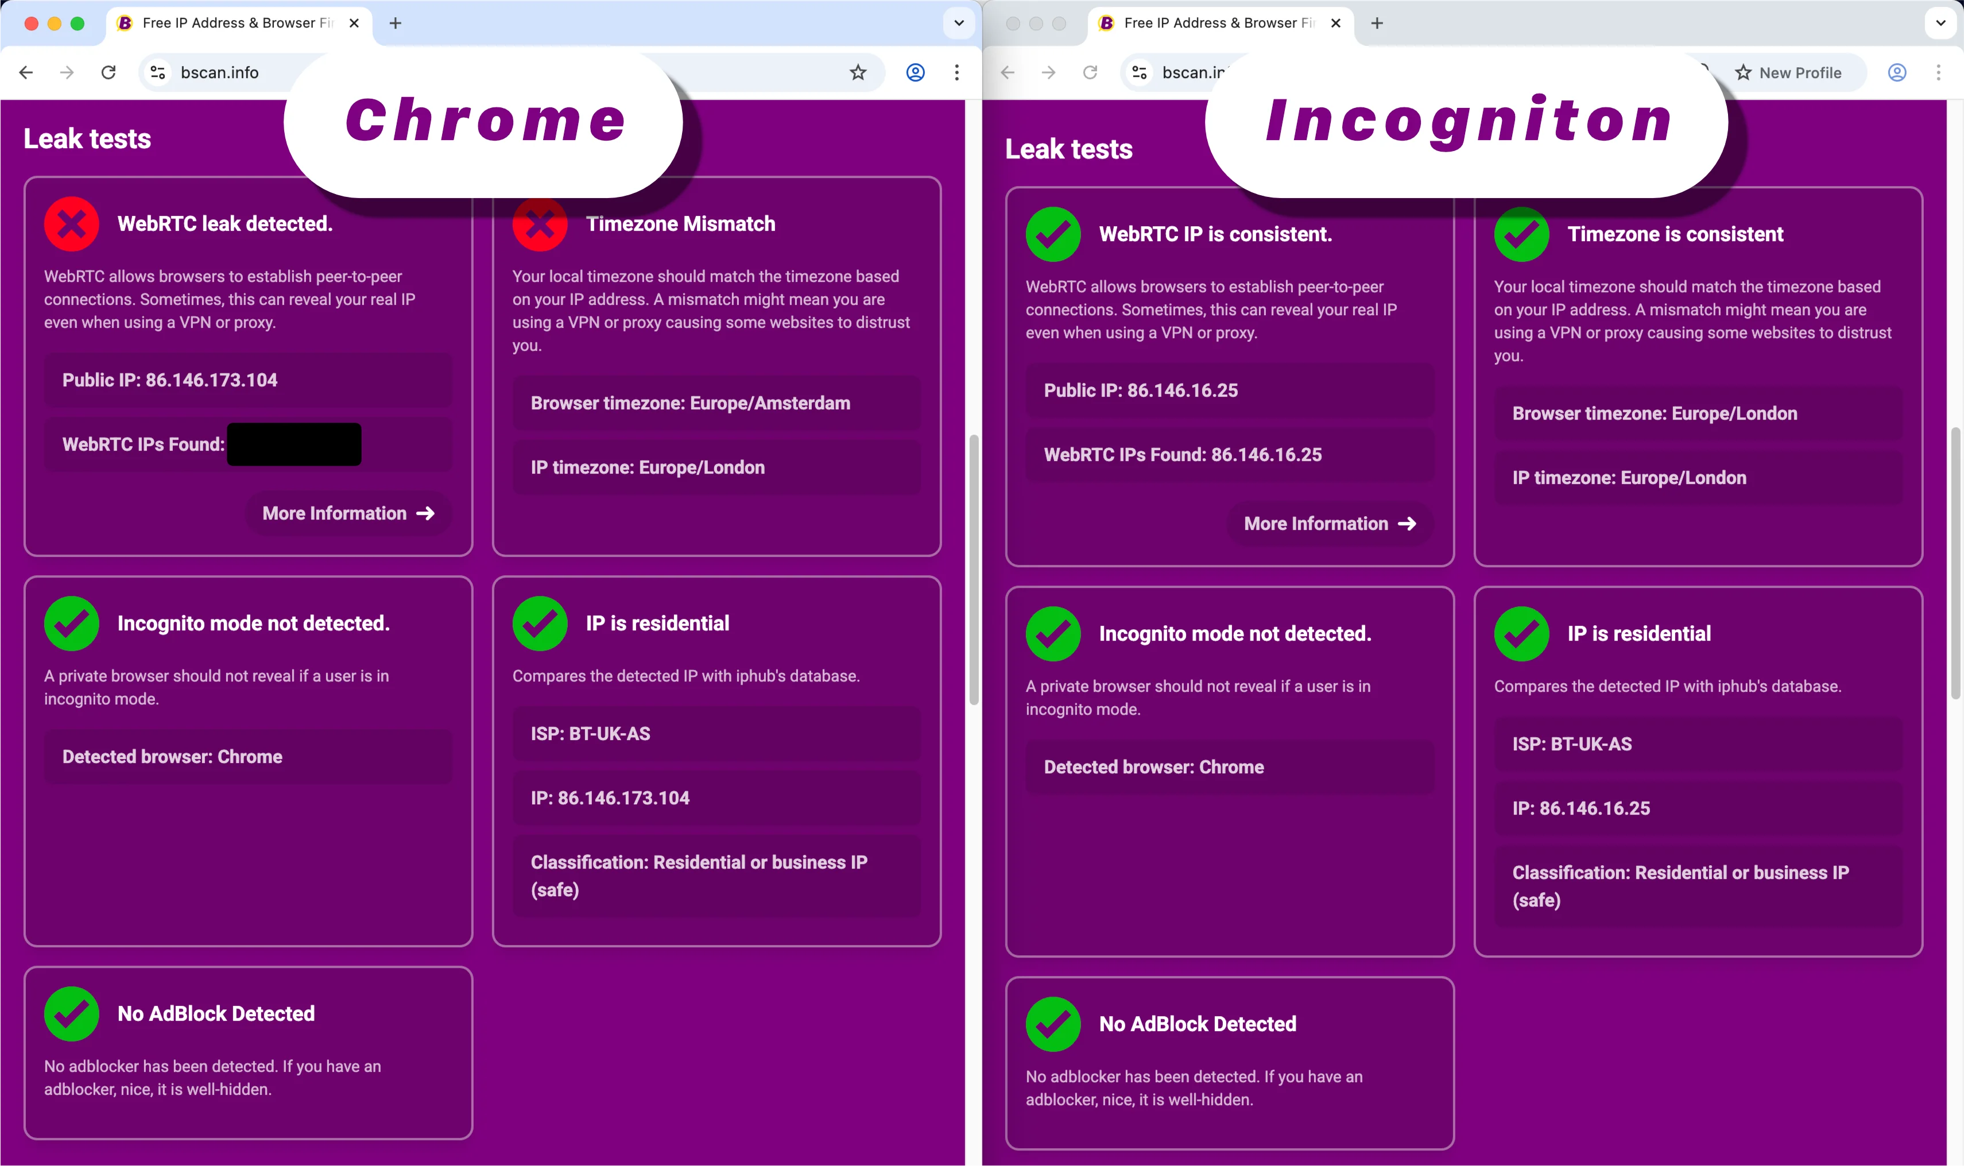Reload the bscan.info page in Chrome
The width and height of the screenshot is (1964, 1166).
point(109,72)
